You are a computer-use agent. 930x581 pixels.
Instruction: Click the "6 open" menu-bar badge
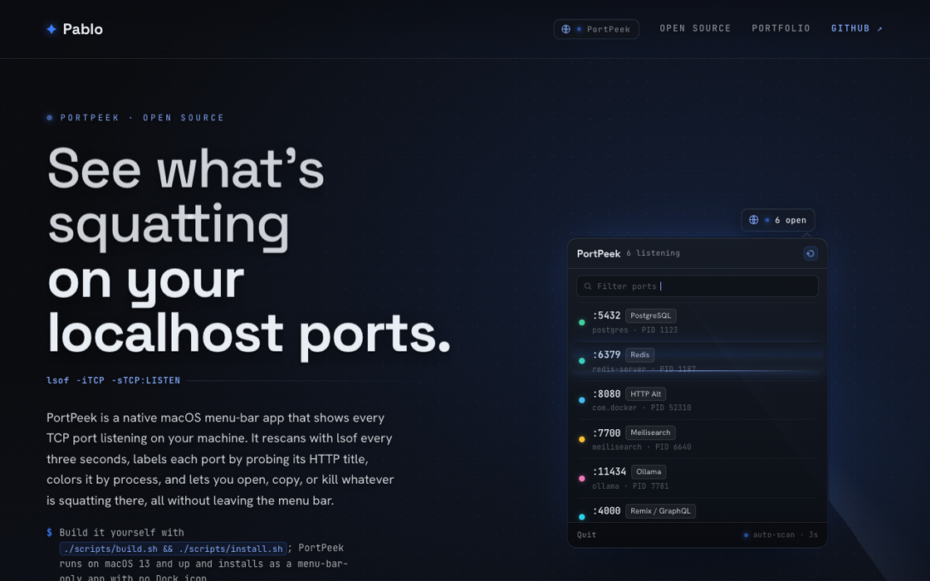777,220
